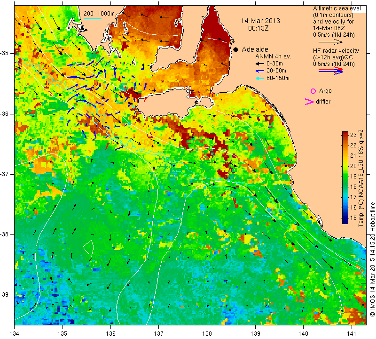The width and height of the screenshot is (376, 339).
Task: Click the black 0-30m legend arrow
Action: click(x=260, y=64)
